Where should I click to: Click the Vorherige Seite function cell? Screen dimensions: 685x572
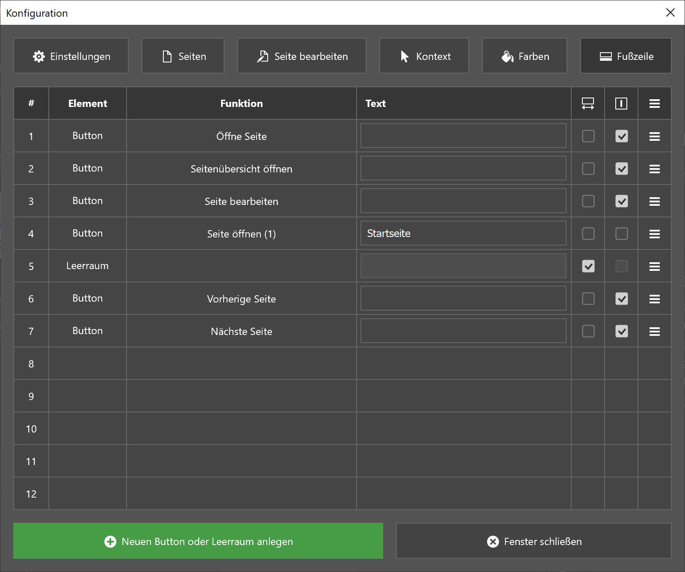coord(242,299)
